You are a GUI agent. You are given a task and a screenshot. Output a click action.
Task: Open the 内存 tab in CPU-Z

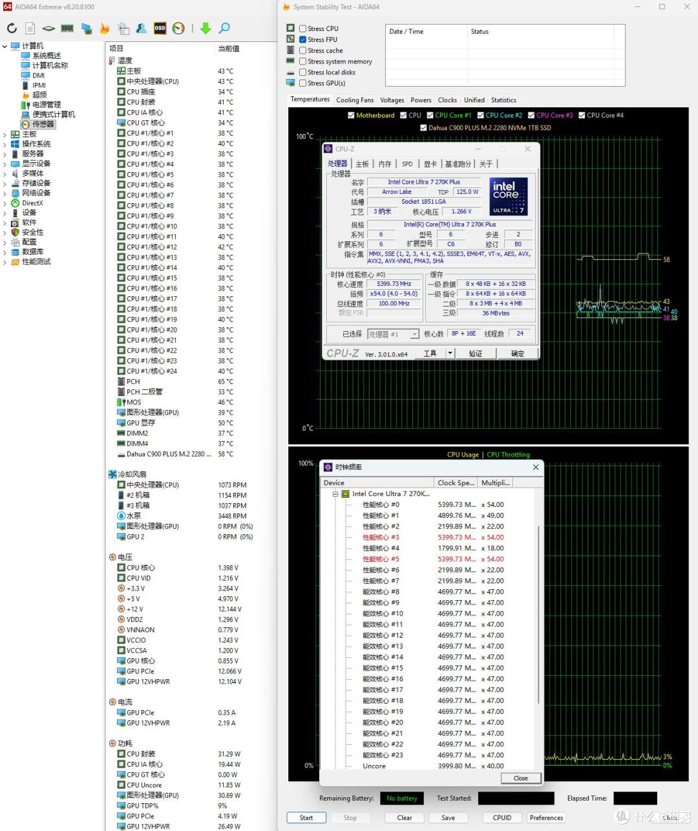tap(385, 164)
